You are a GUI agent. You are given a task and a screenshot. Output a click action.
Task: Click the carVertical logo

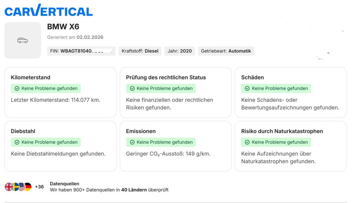click(49, 10)
